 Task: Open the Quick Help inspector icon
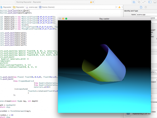pos(146,7)
